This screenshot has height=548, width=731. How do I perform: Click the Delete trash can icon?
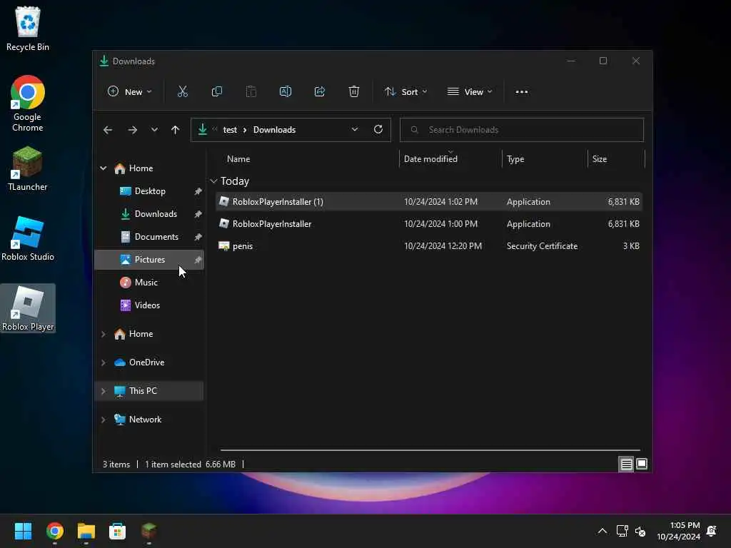tap(354, 92)
